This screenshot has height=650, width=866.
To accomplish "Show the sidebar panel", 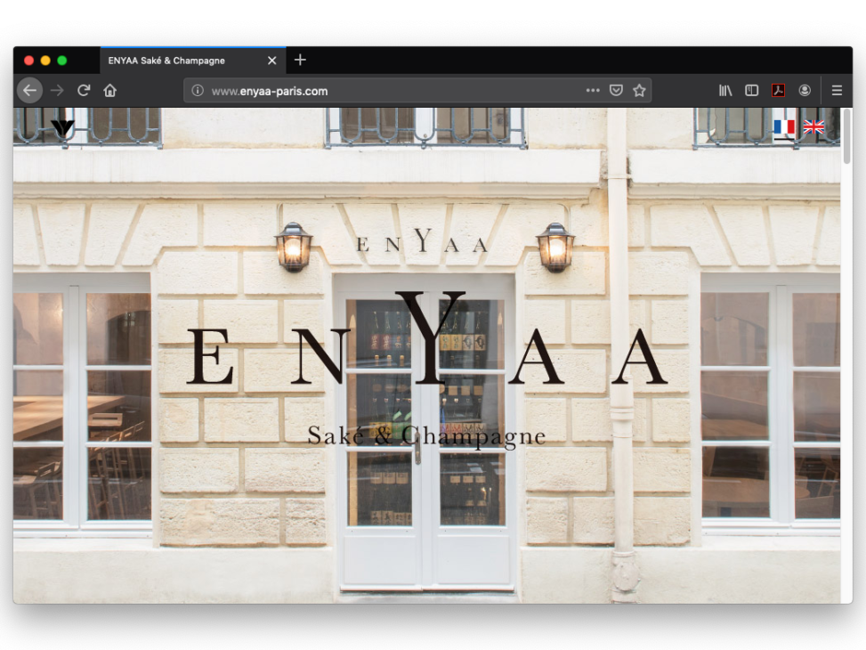I will pyautogui.click(x=752, y=90).
